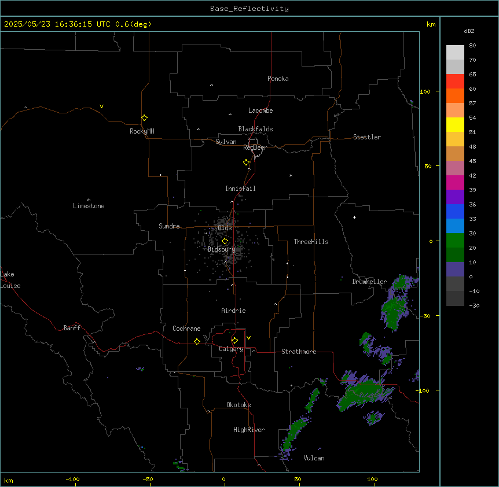Select the Airdrie label

234,311
